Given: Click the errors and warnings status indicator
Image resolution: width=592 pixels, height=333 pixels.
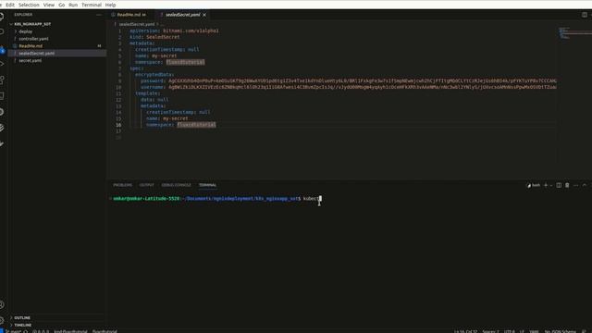Looking at the screenshot, I should coord(41,331).
